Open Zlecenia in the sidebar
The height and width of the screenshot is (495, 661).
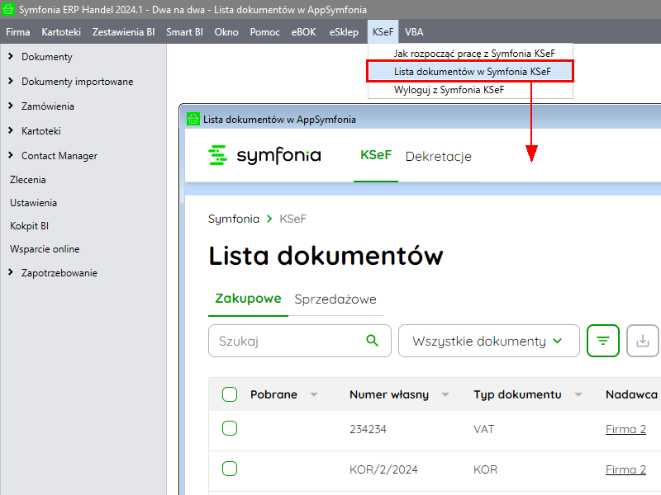(x=28, y=180)
